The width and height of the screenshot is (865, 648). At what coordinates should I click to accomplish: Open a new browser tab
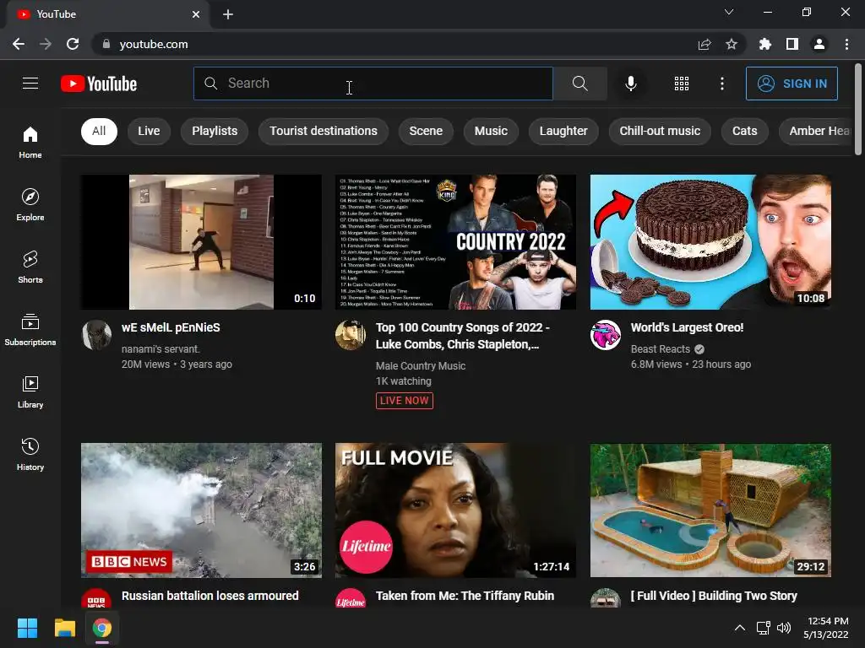228,14
